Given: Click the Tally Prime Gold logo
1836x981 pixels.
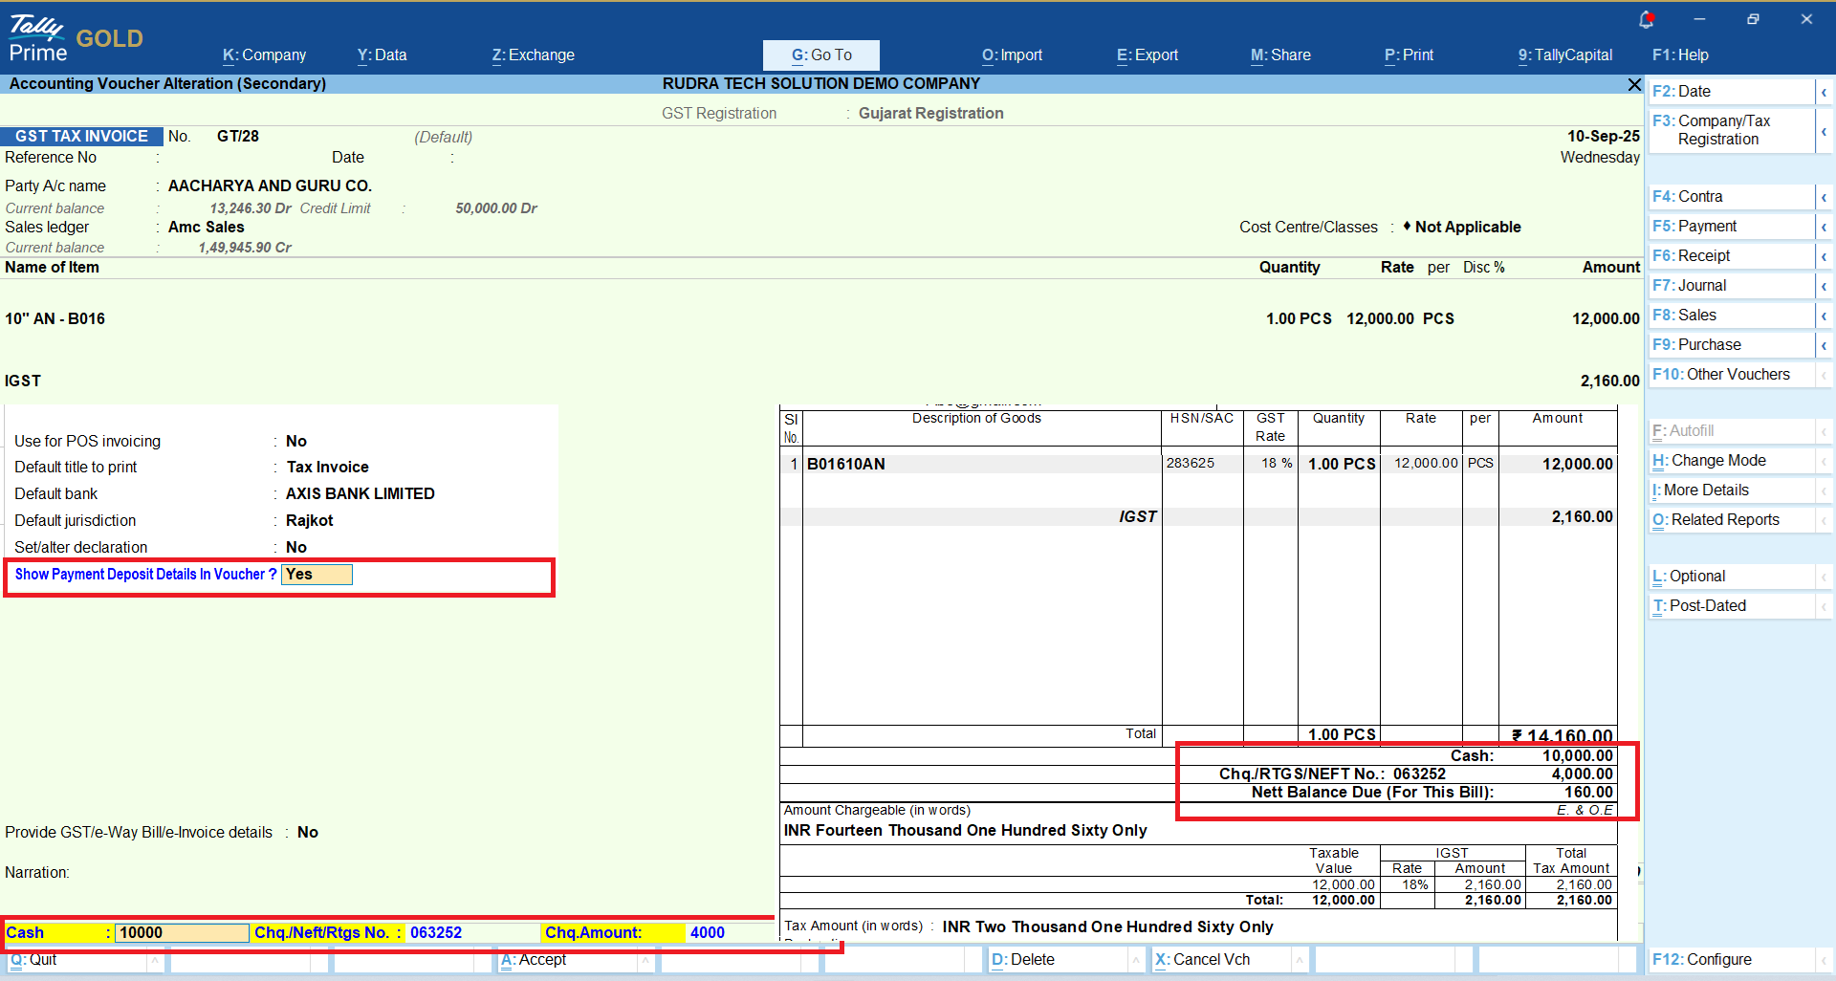Looking at the screenshot, I should pyautogui.click(x=76, y=38).
